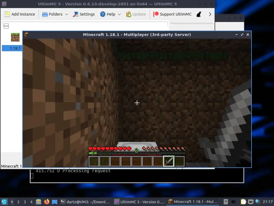Click the UltimMC title bar app icon
This screenshot has height=206, width=274.
[4, 4]
